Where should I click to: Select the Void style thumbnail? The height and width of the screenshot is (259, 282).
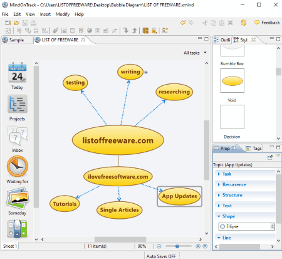pyautogui.click(x=232, y=117)
